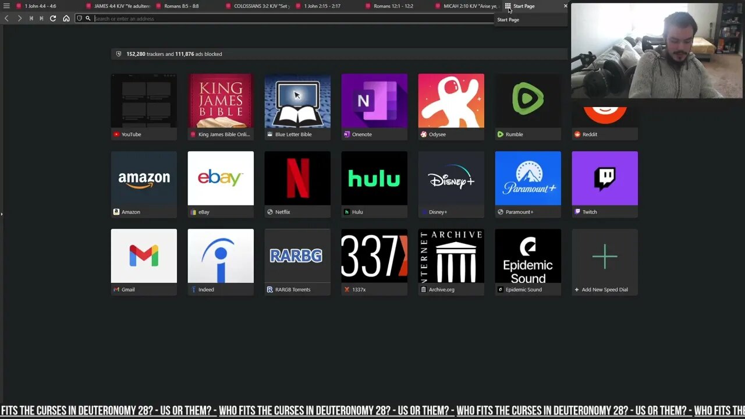Click the eBay favicon below its tile
Viewport: 745px width, 419px height.
(193, 212)
